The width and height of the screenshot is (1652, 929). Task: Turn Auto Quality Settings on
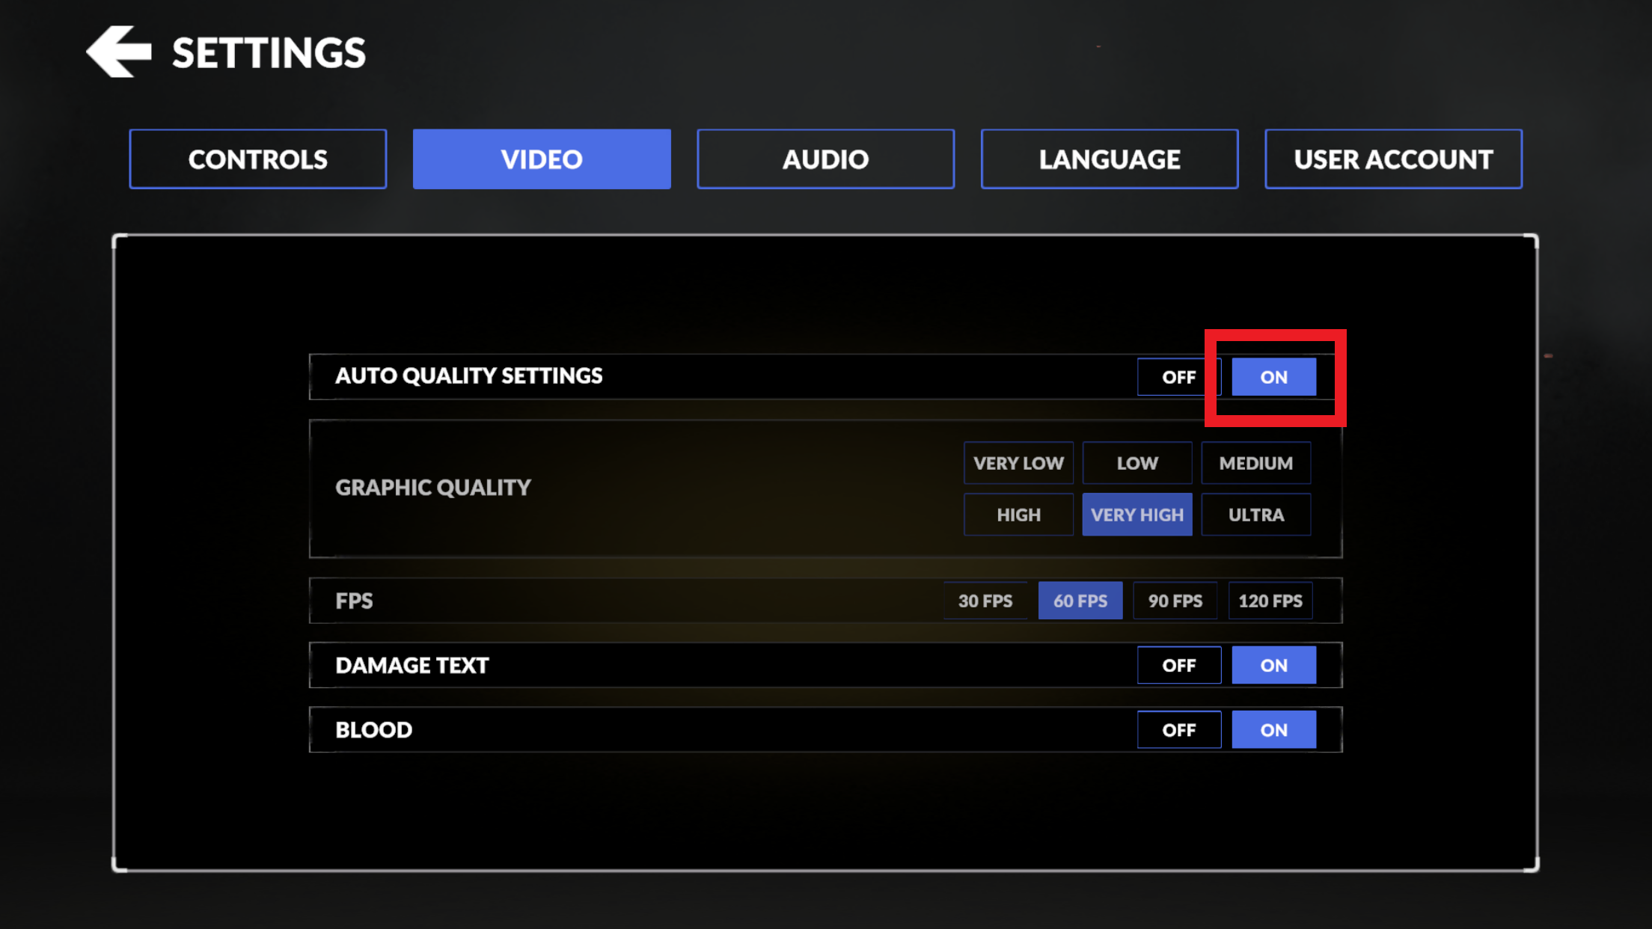tap(1273, 376)
